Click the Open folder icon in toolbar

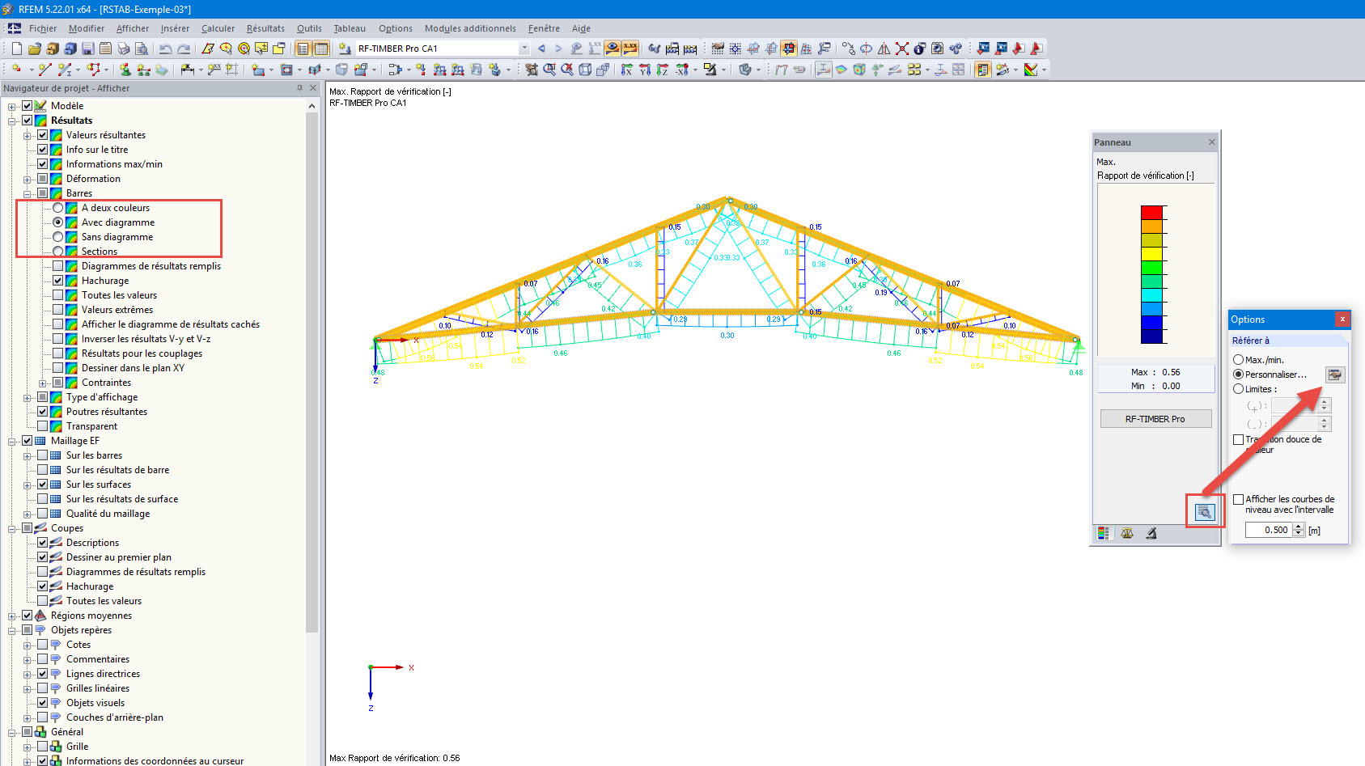pos(35,49)
